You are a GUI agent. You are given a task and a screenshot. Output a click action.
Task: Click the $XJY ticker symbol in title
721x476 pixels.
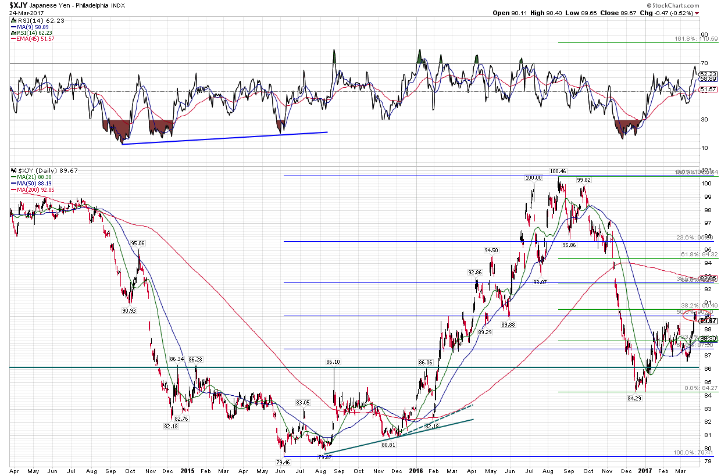click(18, 5)
